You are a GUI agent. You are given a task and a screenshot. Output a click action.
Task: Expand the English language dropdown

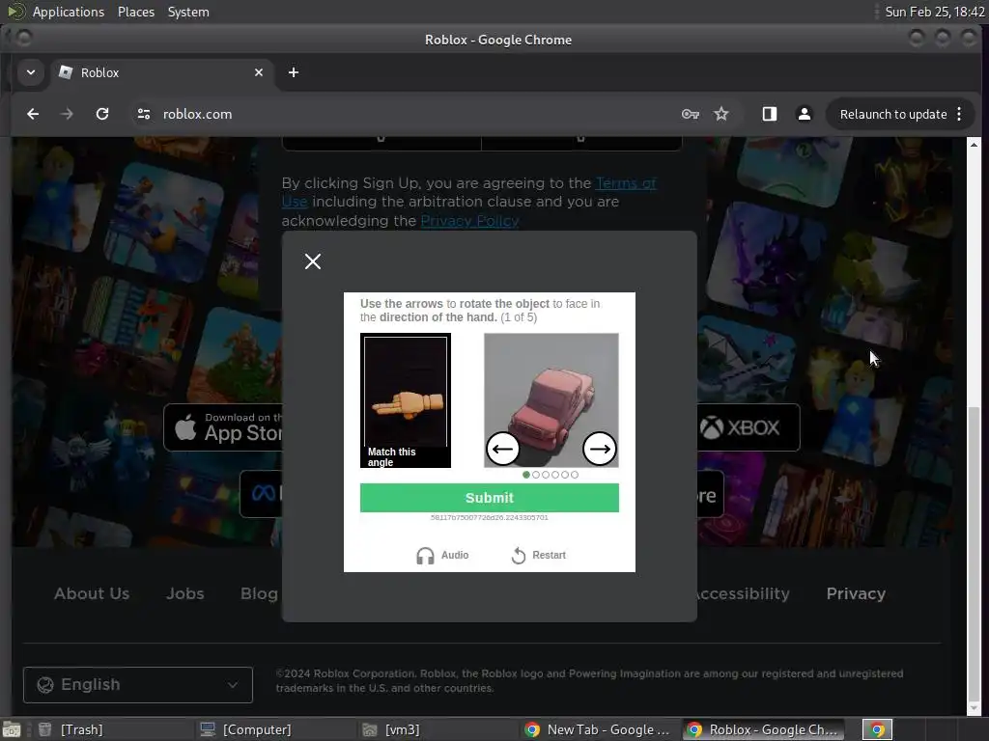tap(138, 685)
